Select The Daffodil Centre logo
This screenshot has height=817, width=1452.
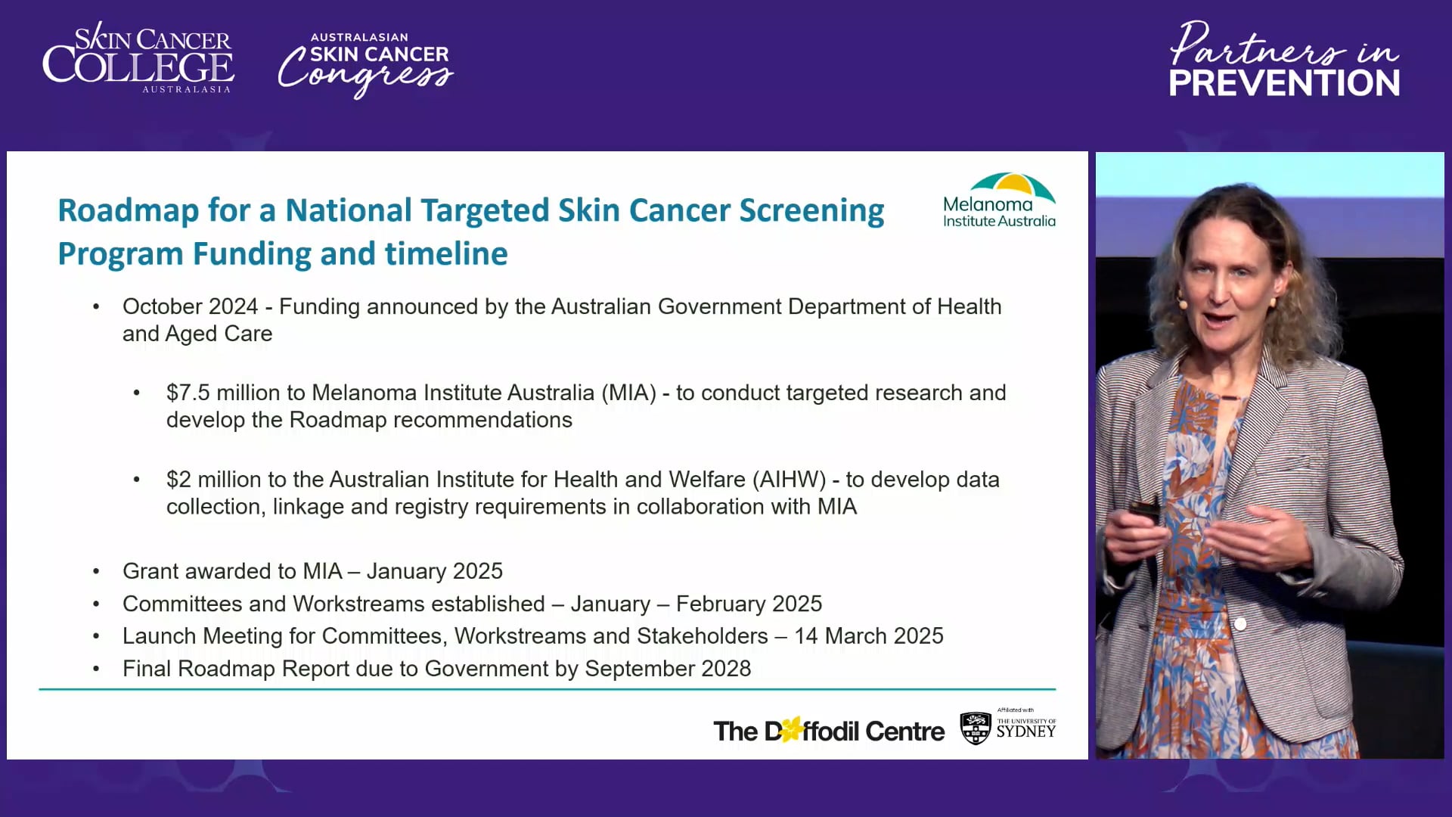(x=828, y=728)
